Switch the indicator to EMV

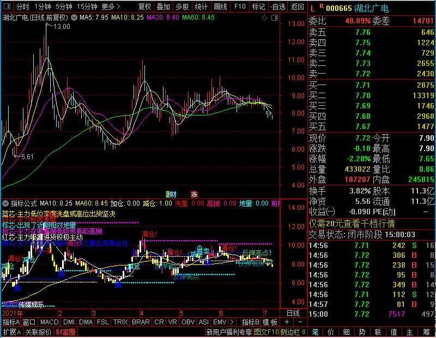click(220, 322)
